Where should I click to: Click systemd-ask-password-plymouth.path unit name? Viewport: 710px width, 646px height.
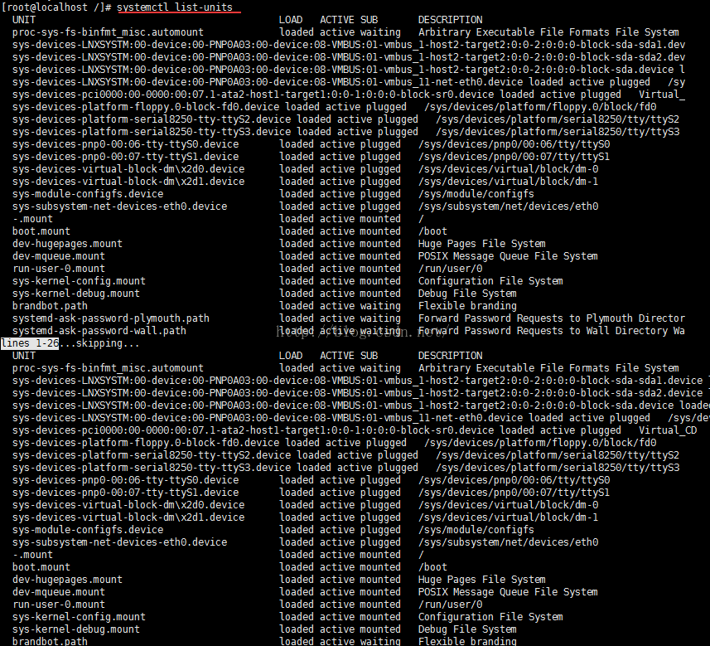click(111, 318)
